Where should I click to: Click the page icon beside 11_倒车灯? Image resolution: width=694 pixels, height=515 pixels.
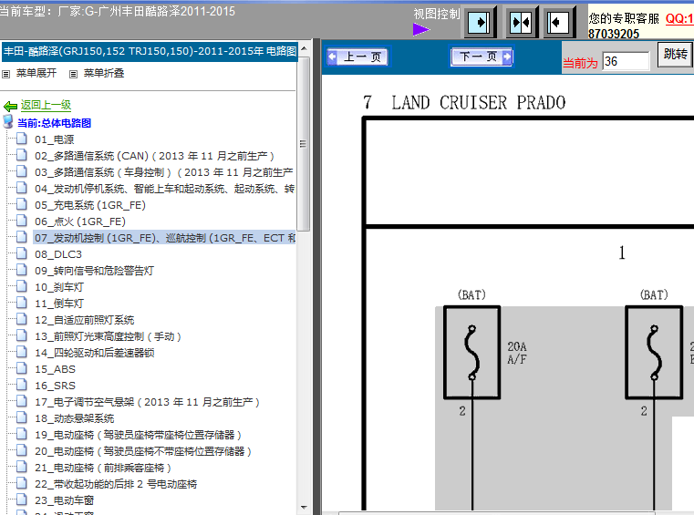[21, 303]
